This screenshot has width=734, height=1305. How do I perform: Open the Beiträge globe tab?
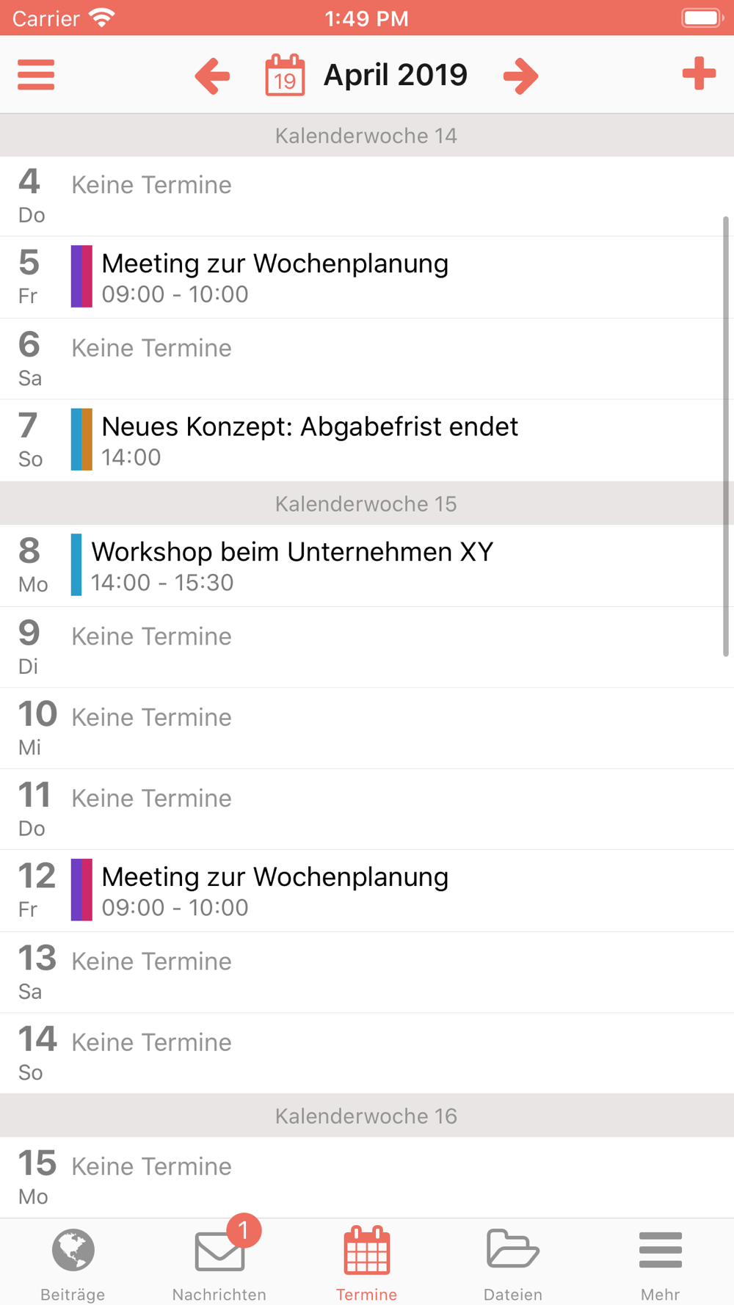(73, 1262)
